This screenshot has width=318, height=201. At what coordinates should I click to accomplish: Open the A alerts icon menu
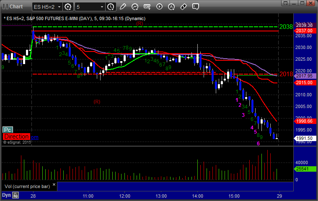[x=171, y=7]
